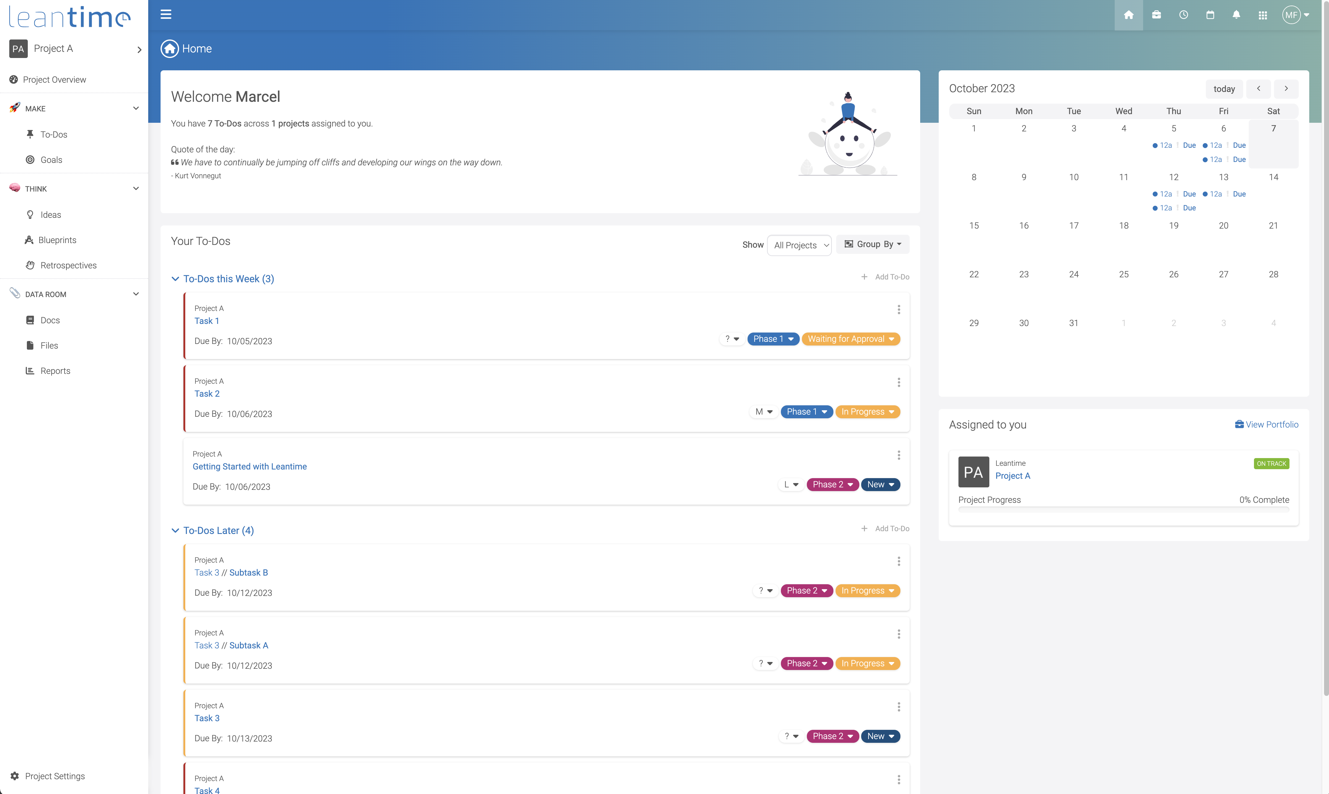
Task: Open the Group By dropdown
Action: (x=873, y=244)
